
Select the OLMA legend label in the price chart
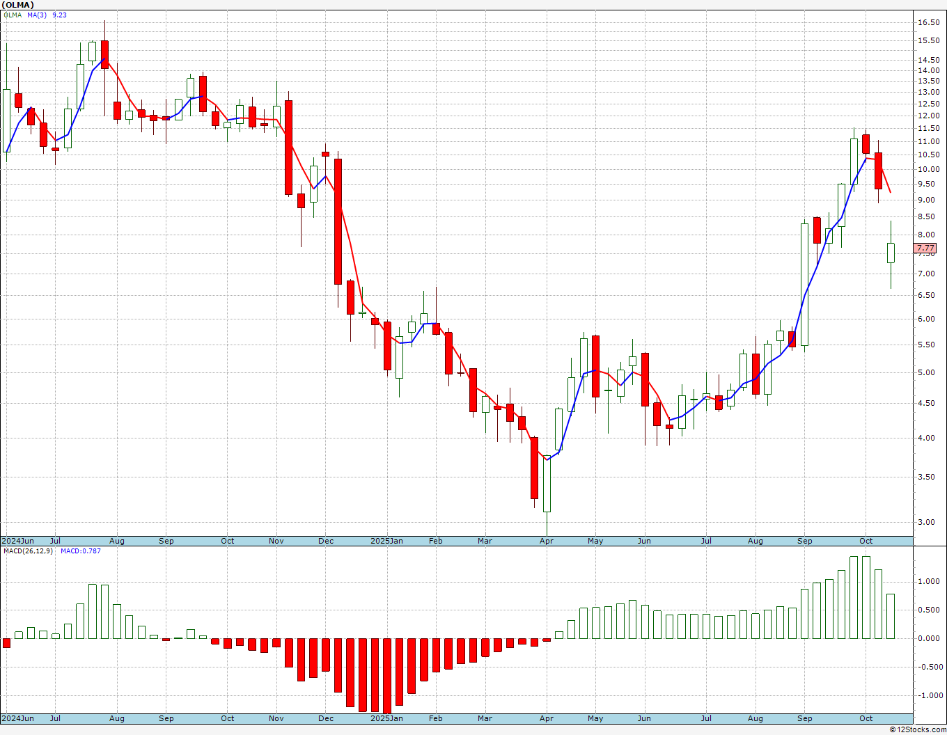pyautogui.click(x=12, y=15)
